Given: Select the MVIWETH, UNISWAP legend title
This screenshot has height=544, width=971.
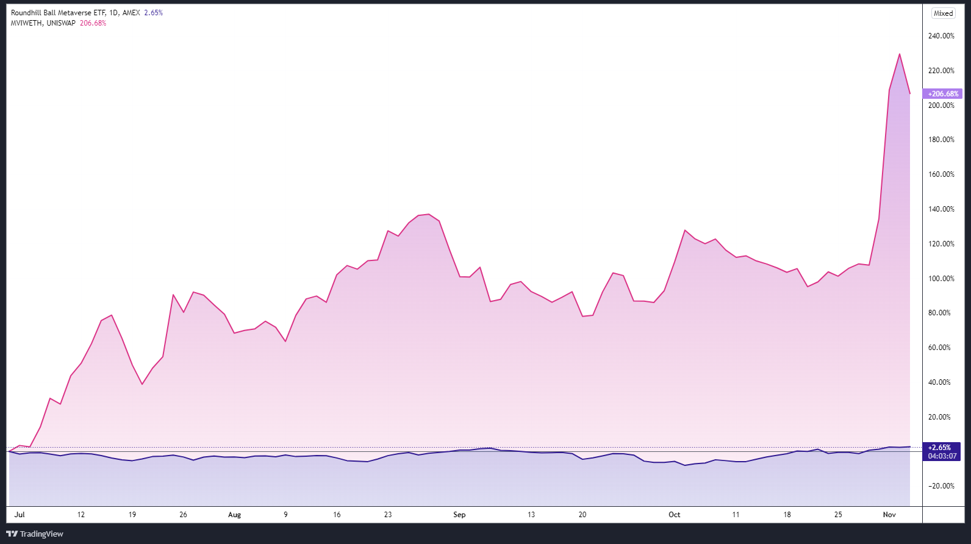Looking at the screenshot, I should 43,23.
